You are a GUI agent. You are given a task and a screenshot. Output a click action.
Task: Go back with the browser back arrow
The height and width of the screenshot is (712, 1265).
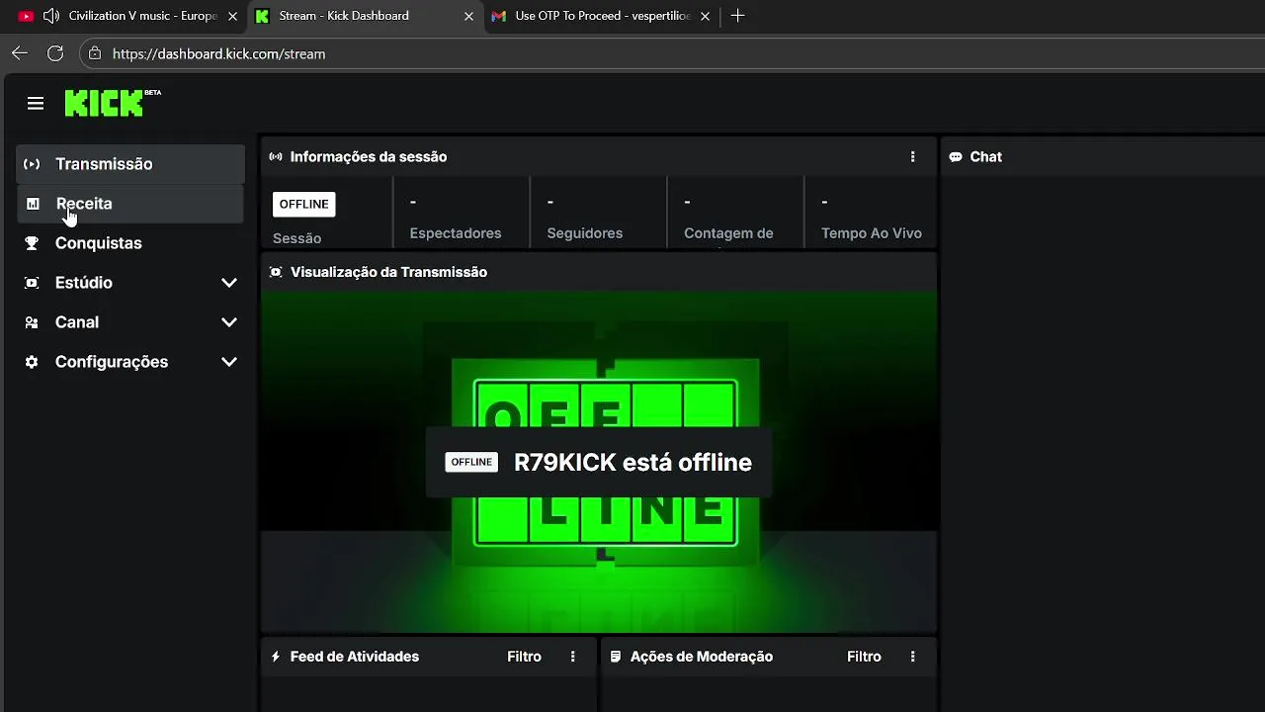pyautogui.click(x=20, y=53)
